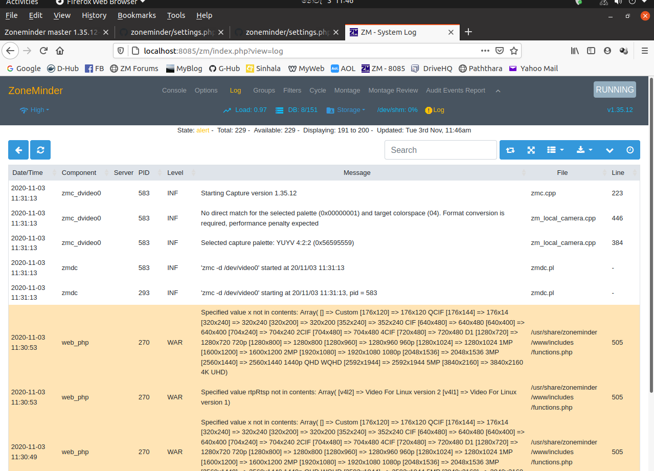The image size is (654, 471).
Task: Sort the table by Date/Time column
Action: coord(33,173)
